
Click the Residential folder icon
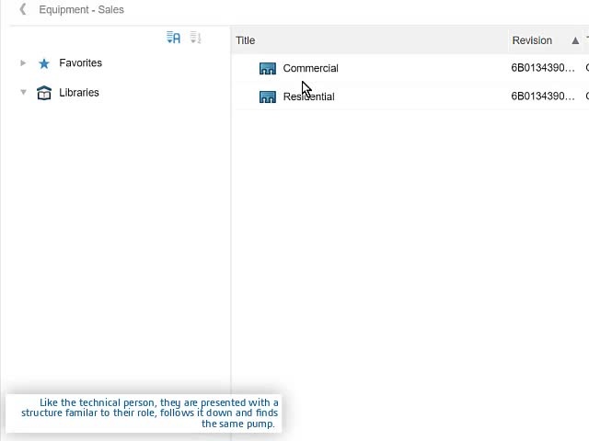point(268,96)
